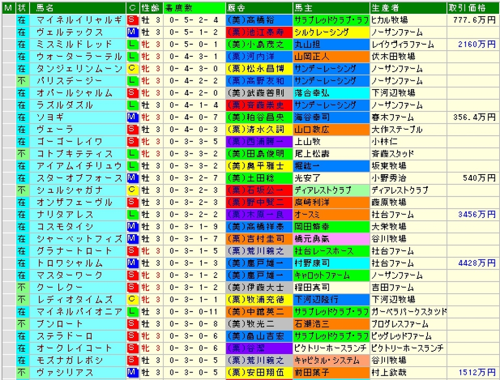Click the price 777.6万円 cell
Viewport: 500px width, 380px height.
pos(472,20)
